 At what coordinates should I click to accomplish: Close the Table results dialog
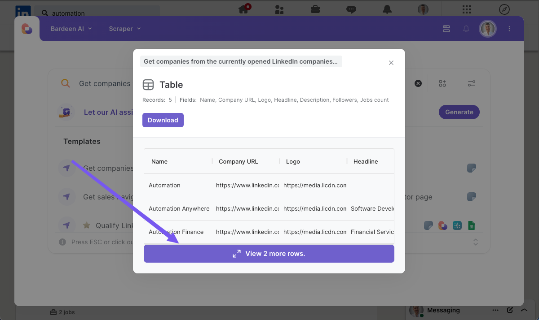tap(391, 63)
